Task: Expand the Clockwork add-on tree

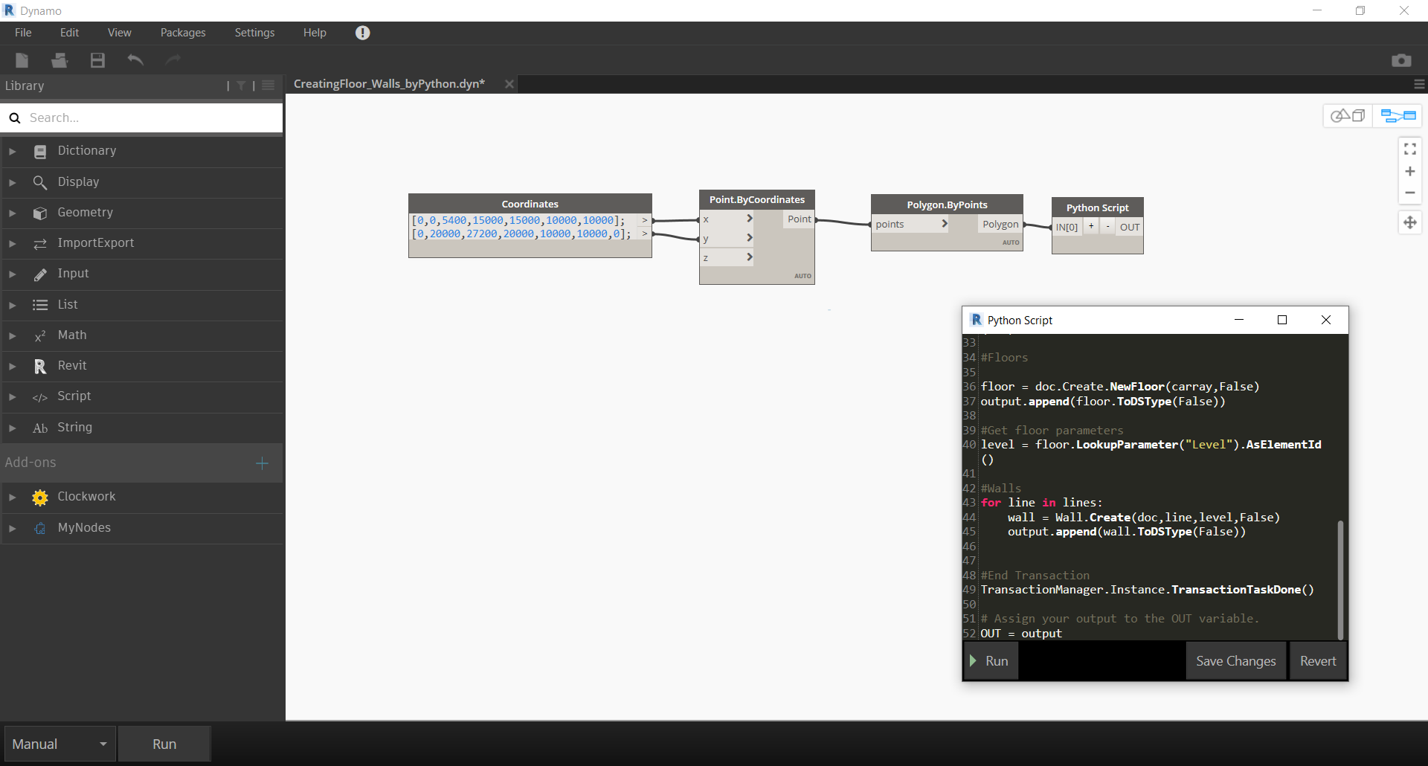Action: pos(13,498)
